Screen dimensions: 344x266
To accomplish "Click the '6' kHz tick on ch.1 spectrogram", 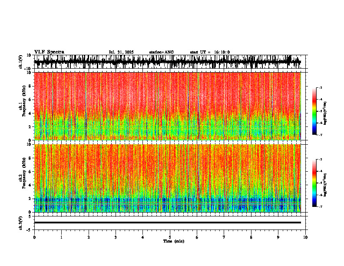I will 30,100.
